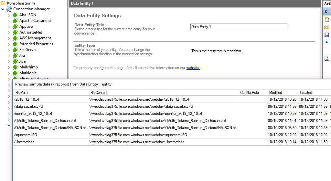The width and height of the screenshot is (331, 181).
Task: Click the new item icon in Actions pane
Action: (x=327, y=19)
